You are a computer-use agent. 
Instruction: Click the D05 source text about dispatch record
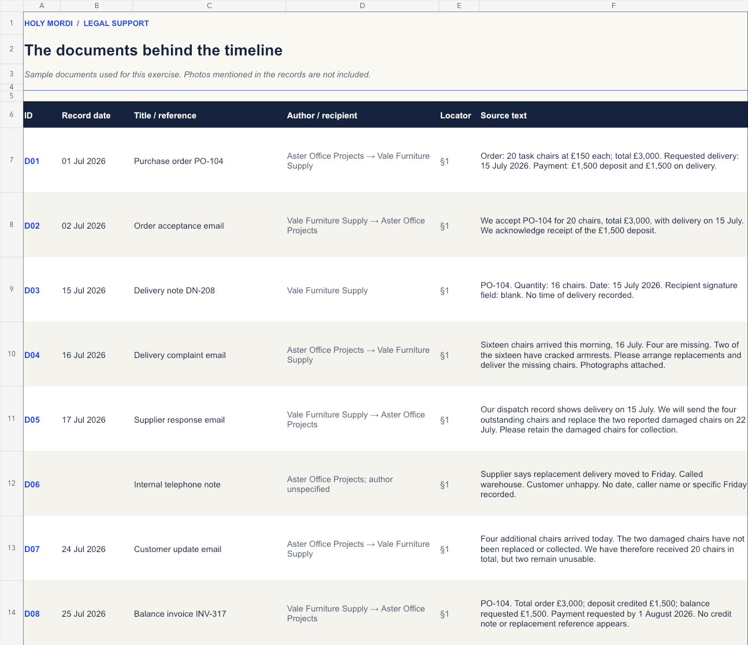[613, 419]
